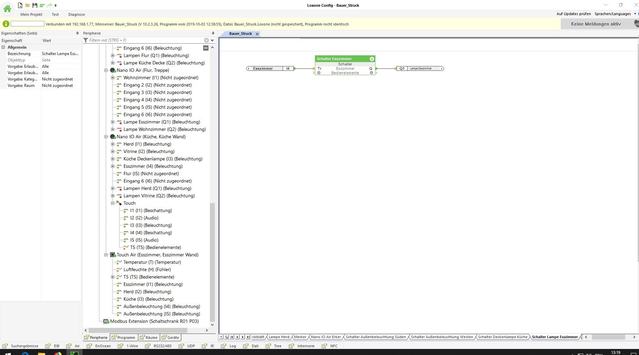The height and width of the screenshot is (355, 639).
Task: Click the info icon on Schalter Esszimmer block
Action: pyautogui.click(x=372, y=59)
